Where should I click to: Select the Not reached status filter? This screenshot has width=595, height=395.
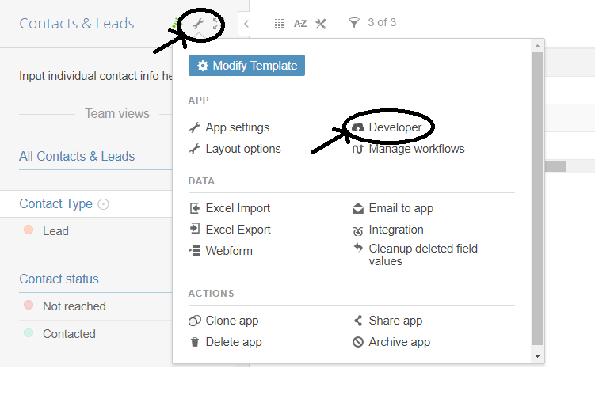(x=74, y=306)
